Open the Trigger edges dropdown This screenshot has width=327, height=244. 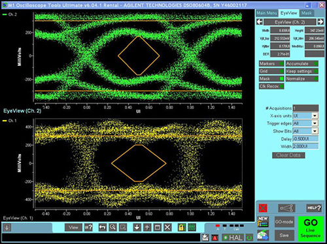[x=315, y=123]
